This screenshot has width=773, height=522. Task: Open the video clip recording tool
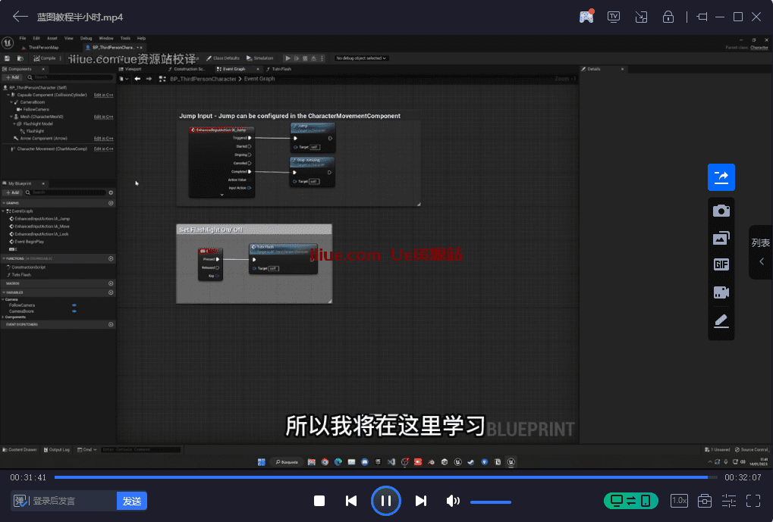(x=721, y=292)
